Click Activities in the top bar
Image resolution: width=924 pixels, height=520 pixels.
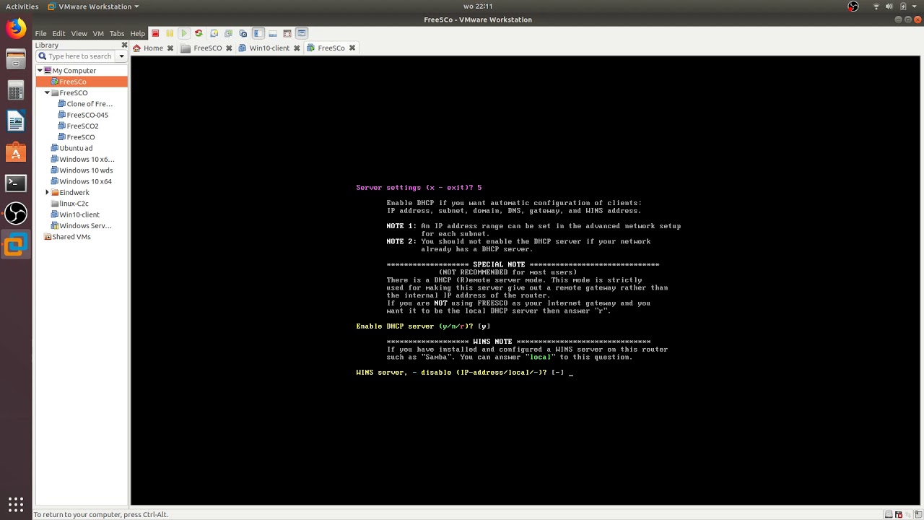tap(22, 6)
